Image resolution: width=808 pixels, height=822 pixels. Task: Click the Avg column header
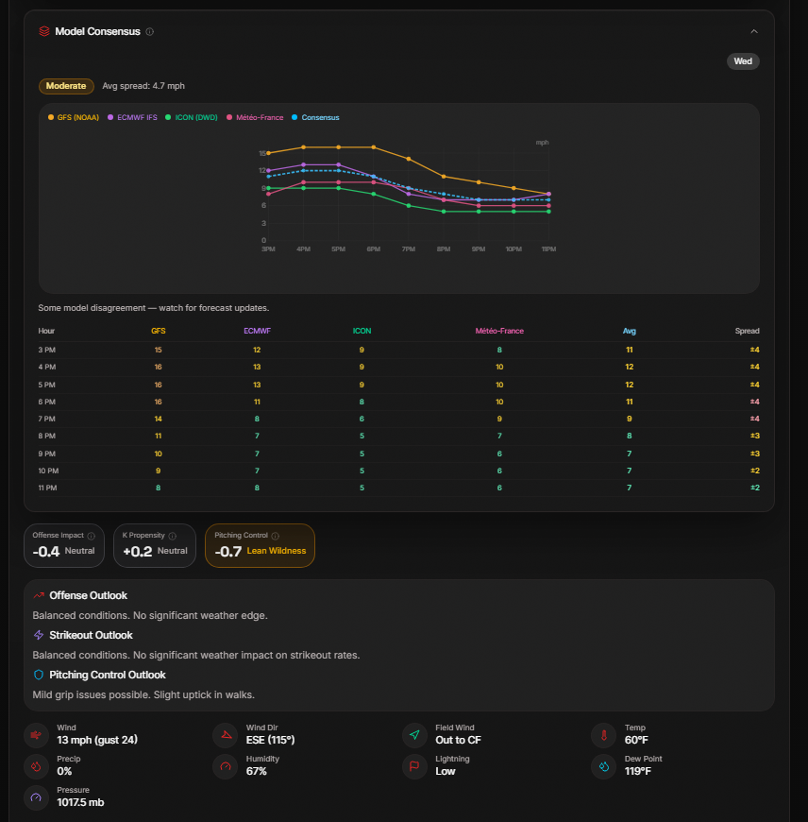[x=630, y=331]
